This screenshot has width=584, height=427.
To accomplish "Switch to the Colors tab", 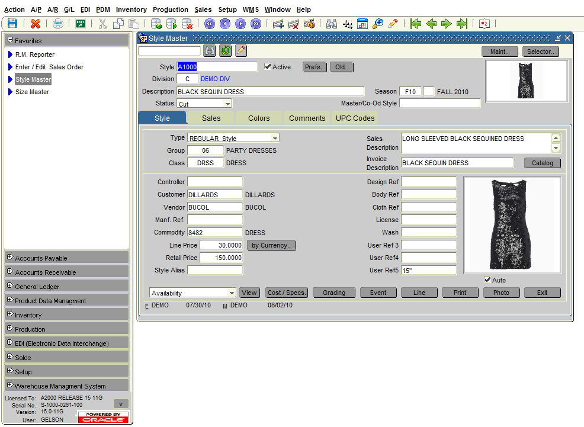I will point(258,118).
